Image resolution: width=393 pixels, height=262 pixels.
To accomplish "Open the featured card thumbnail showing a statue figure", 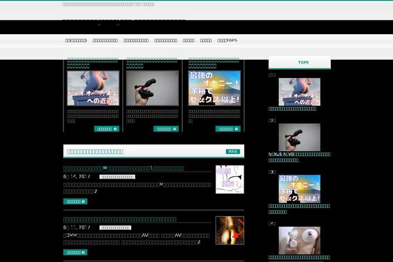I will [93, 88].
